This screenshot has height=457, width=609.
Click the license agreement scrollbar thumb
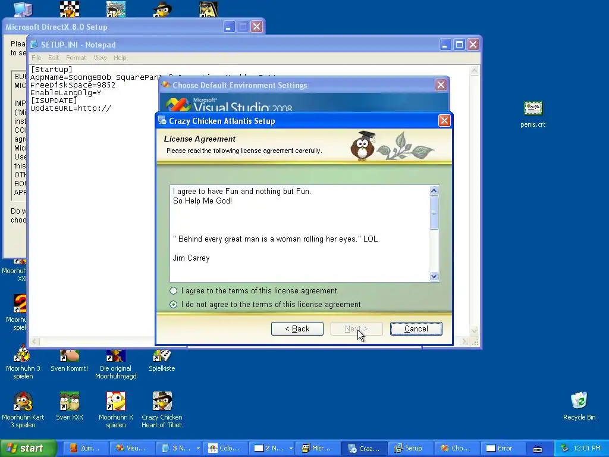point(434,212)
